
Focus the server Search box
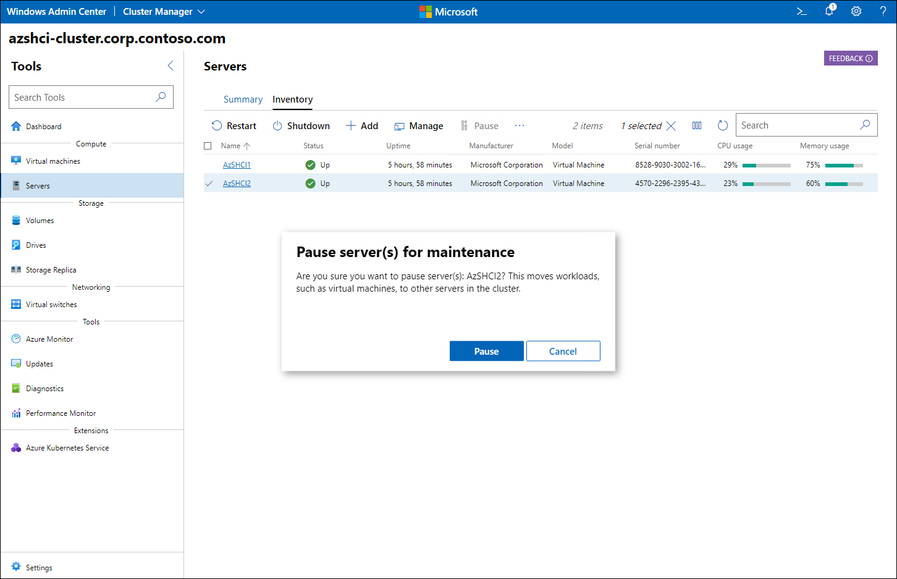click(806, 125)
